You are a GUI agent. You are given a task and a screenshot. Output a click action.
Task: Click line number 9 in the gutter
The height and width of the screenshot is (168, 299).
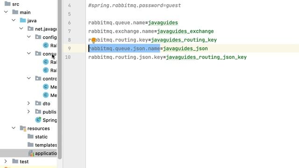coord(70,49)
